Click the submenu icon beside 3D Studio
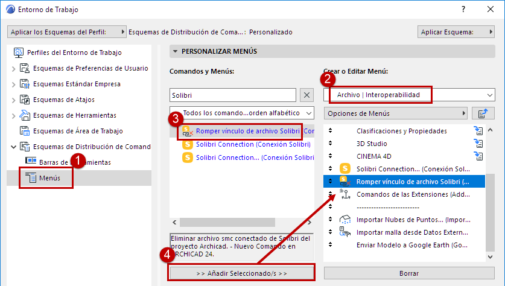This screenshot has width=505, height=286. 478,144
